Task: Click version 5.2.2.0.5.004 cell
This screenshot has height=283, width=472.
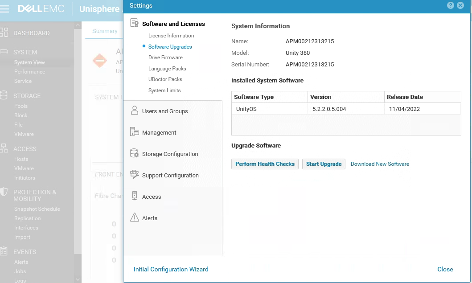Action: pos(346,109)
